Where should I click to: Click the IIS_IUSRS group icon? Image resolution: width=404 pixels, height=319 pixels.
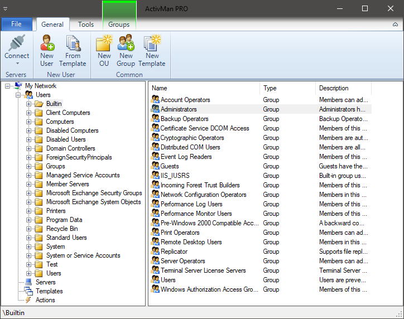click(x=155, y=175)
